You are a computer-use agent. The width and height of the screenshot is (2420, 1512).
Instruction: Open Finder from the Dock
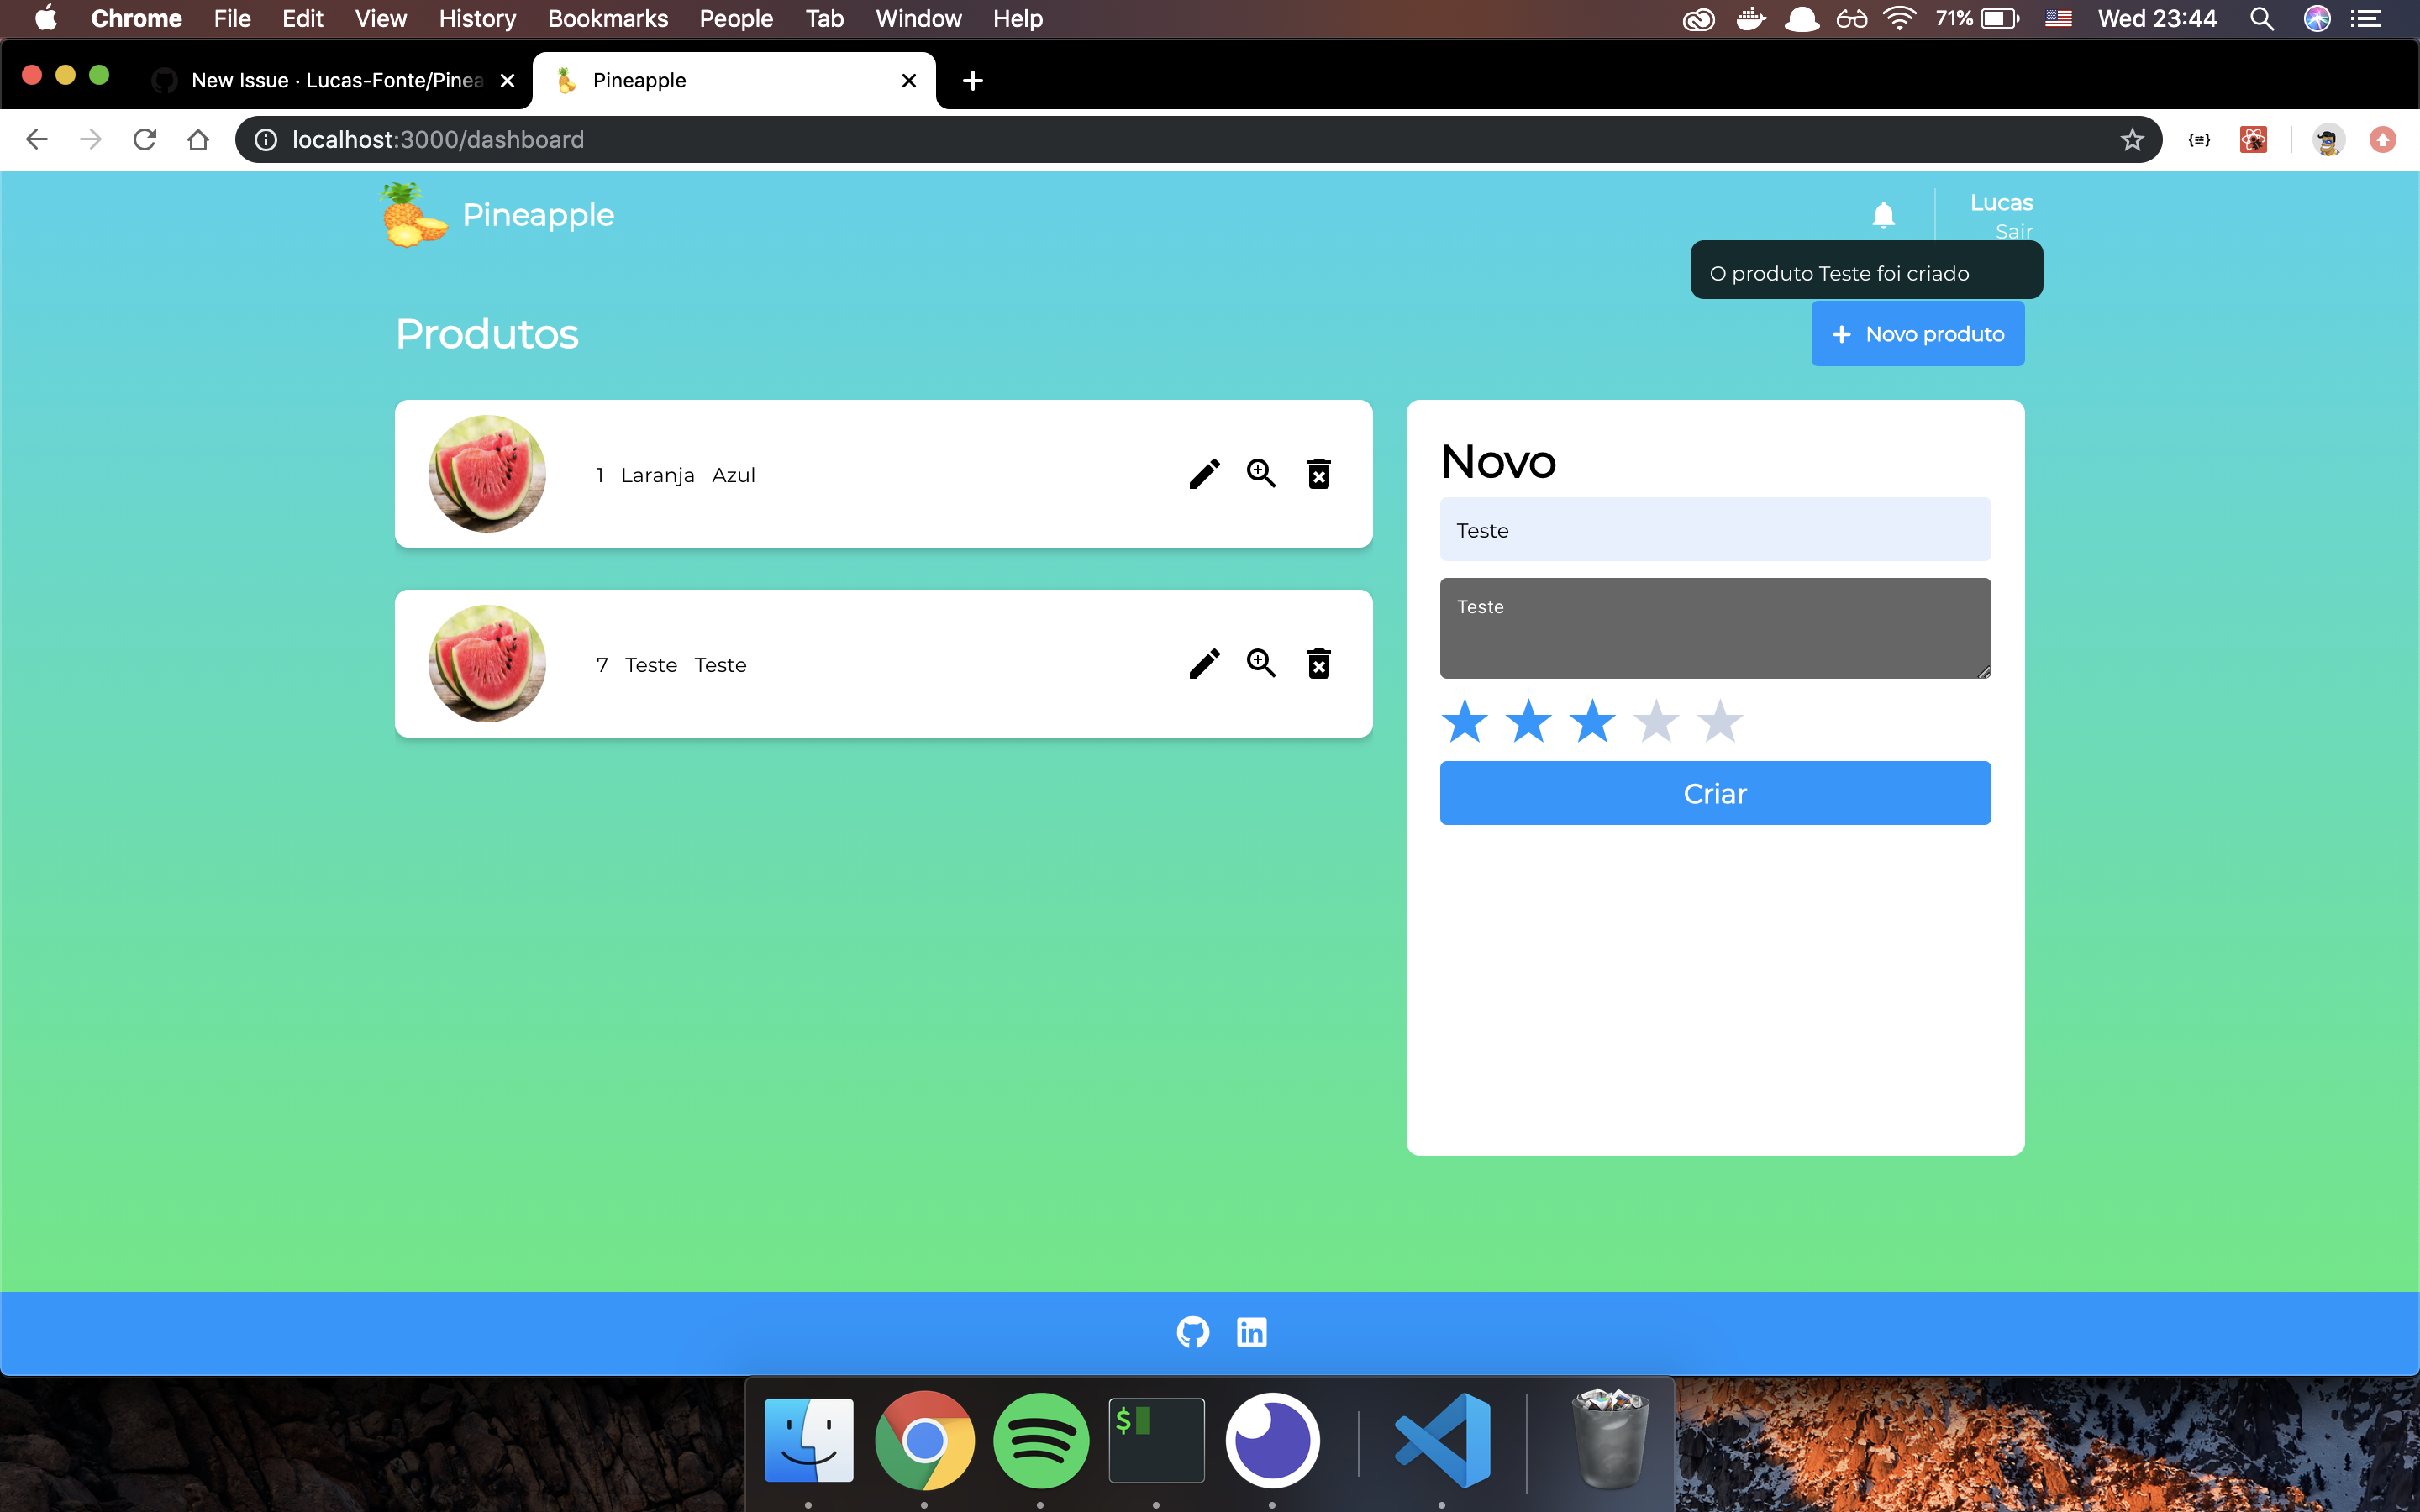click(x=809, y=1441)
